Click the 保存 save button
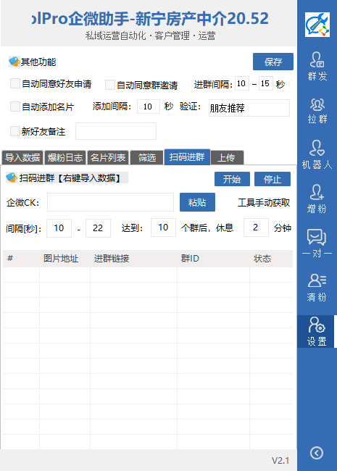The height and width of the screenshot is (471, 337). pyautogui.click(x=273, y=62)
